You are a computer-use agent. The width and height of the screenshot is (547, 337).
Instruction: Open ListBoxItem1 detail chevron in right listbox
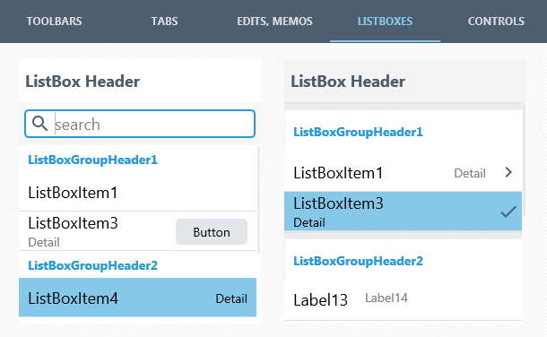tap(508, 172)
